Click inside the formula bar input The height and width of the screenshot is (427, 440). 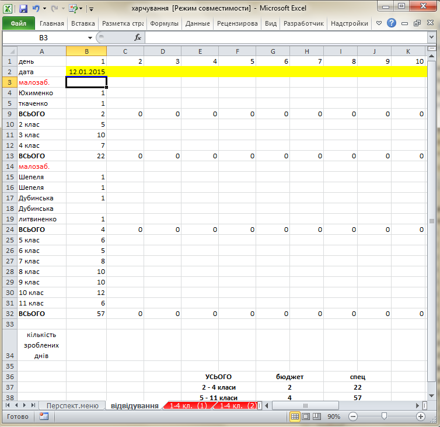point(286,37)
